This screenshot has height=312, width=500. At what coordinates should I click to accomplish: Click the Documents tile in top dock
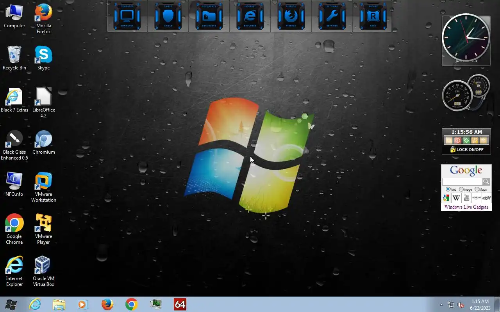[x=209, y=16]
